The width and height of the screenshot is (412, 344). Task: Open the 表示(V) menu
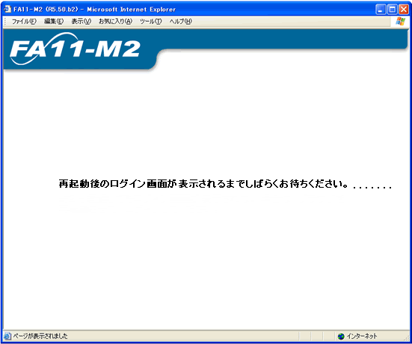[82, 22]
